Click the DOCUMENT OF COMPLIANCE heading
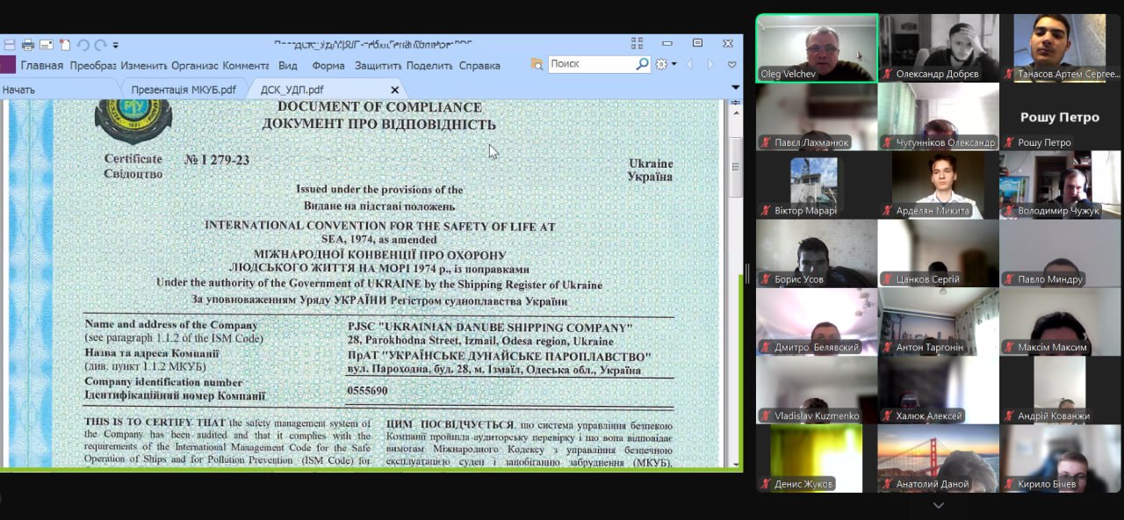The height and width of the screenshot is (520, 1124). pos(379,107)
